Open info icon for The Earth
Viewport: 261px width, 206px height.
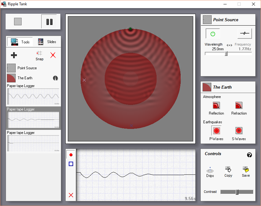(x=55, y=78)
